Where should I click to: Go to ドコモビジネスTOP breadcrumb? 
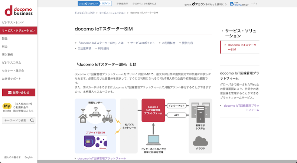85,13
